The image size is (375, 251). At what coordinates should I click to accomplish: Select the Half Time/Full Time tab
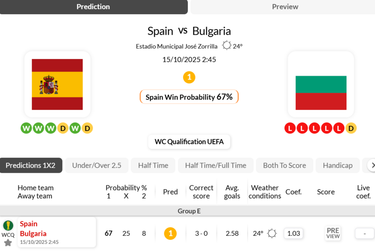tap(216, 165)
